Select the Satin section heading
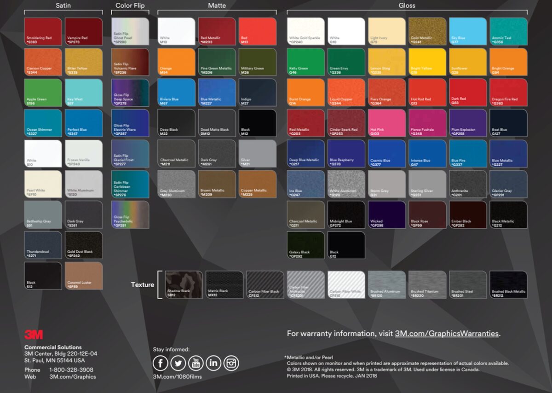 (63, 6)
